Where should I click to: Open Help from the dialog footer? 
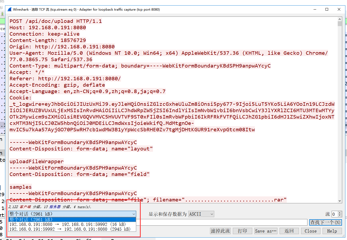[332, 231]
